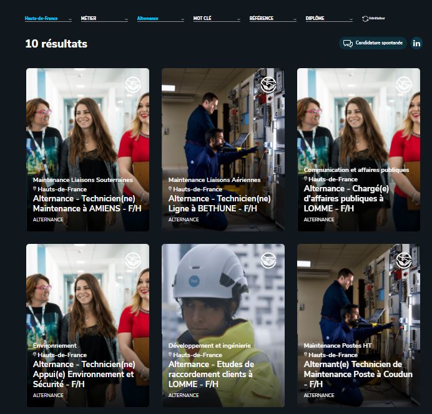
Task: Expand the MOT CLÉ filter
Action: click(217, 19)
